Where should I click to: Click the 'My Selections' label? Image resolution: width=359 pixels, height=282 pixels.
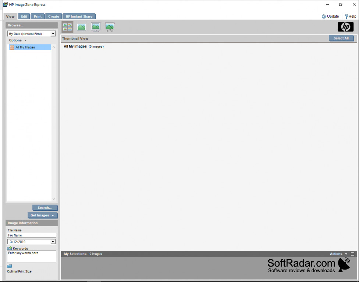(75, 254)
